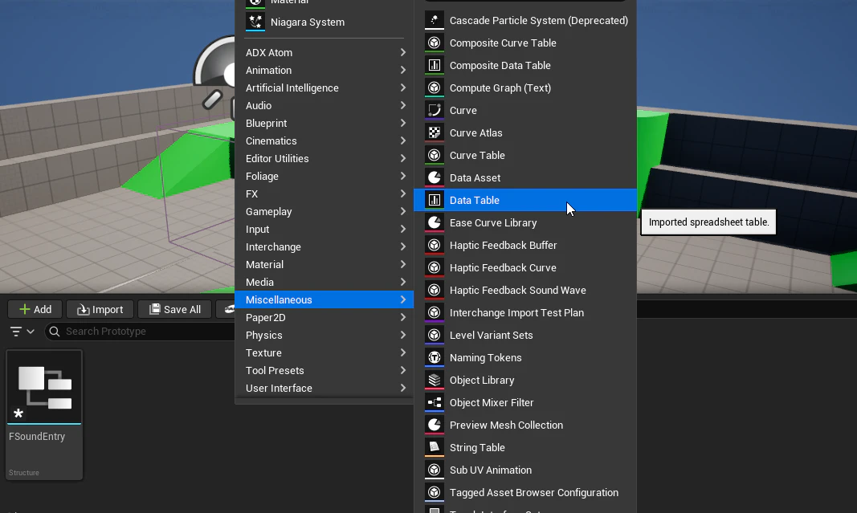This screenshot has width=857, height=513.
Task: Open the Paper2D category
Action: click(324, 317)
